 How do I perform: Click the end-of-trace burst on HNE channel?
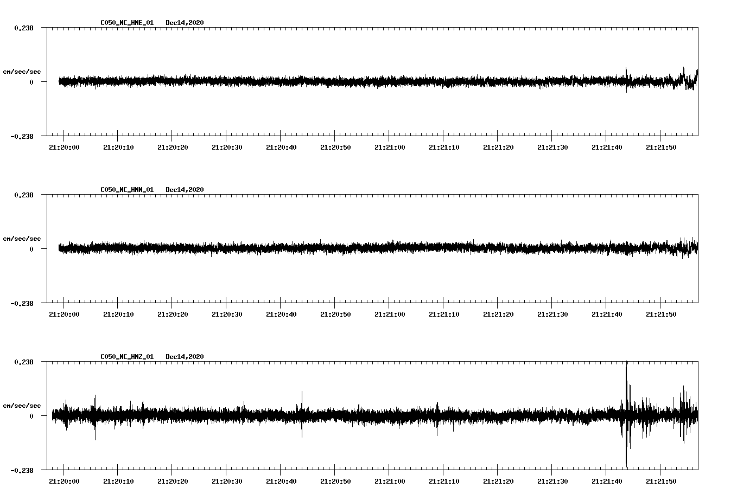pyautogui.click(x=689, y=79)
